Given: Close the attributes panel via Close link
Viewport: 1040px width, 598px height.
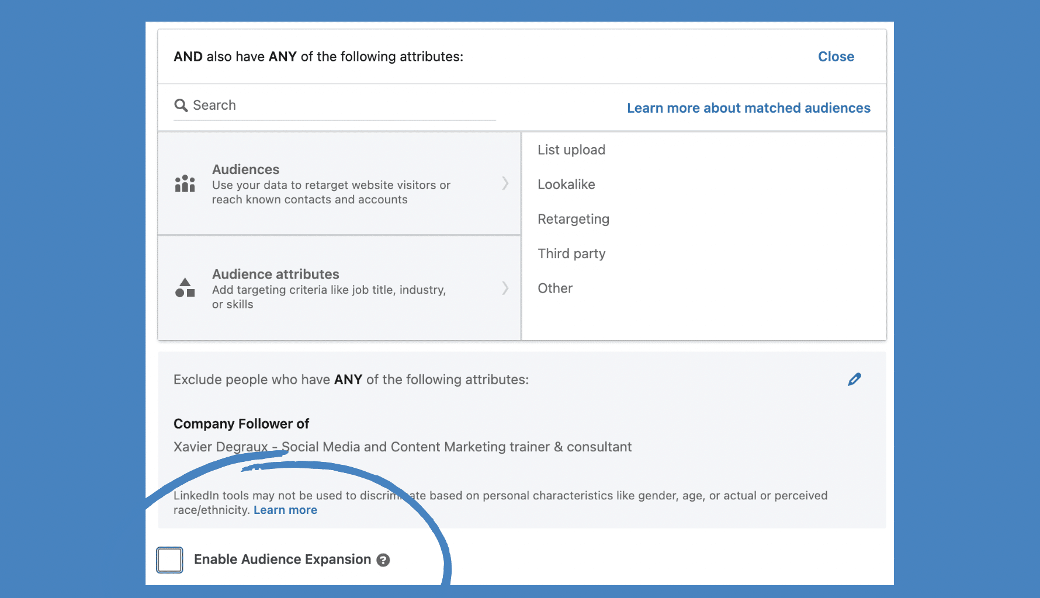Looking at the screenshot, I should coord(836,57).
